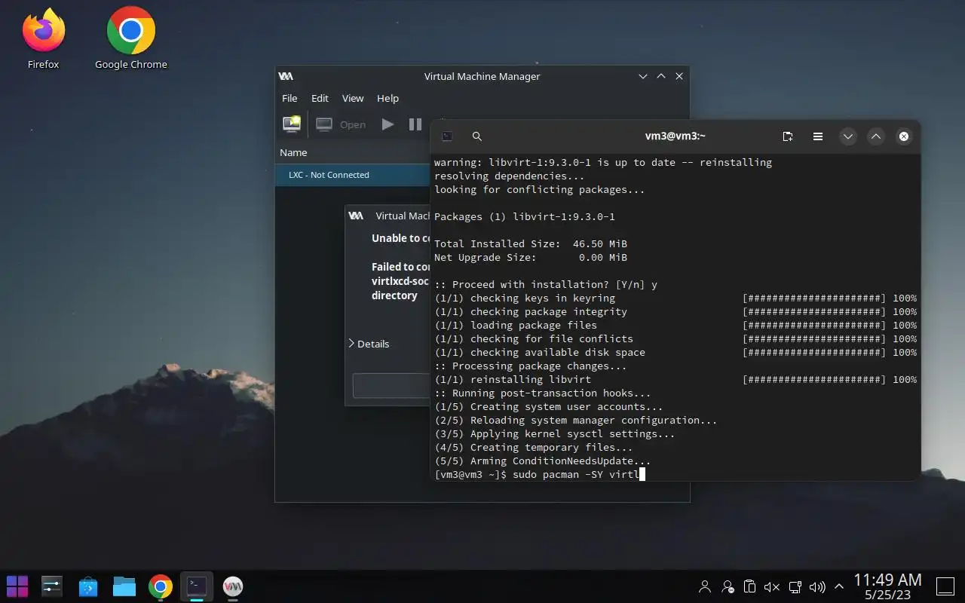965x603 pixels.
Task: Click the terminal prompt line with sudo pacman
Action: 540,475
